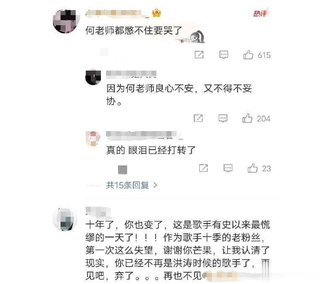This screenshot has width=325, height=284.
Task: Reply to the comment with 204 likes
Action: [x=223, y=118]
